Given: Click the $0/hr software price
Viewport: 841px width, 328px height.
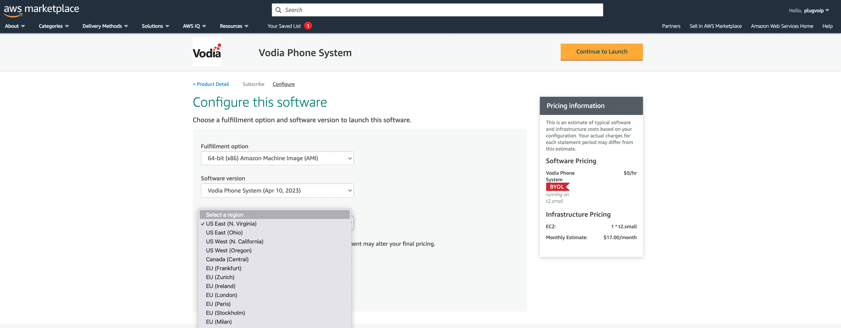Looking at the screenshot, I should tap(630, 173).
